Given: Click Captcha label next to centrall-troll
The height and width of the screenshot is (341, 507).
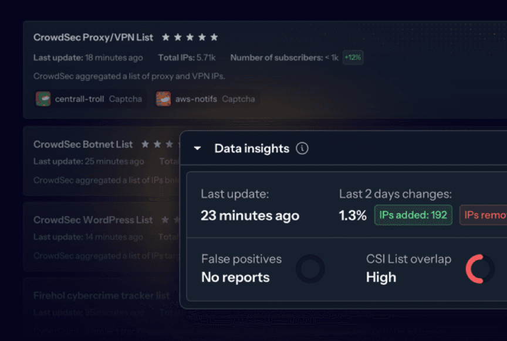Looking at the screenshot, I should click(x=126, y=99).
